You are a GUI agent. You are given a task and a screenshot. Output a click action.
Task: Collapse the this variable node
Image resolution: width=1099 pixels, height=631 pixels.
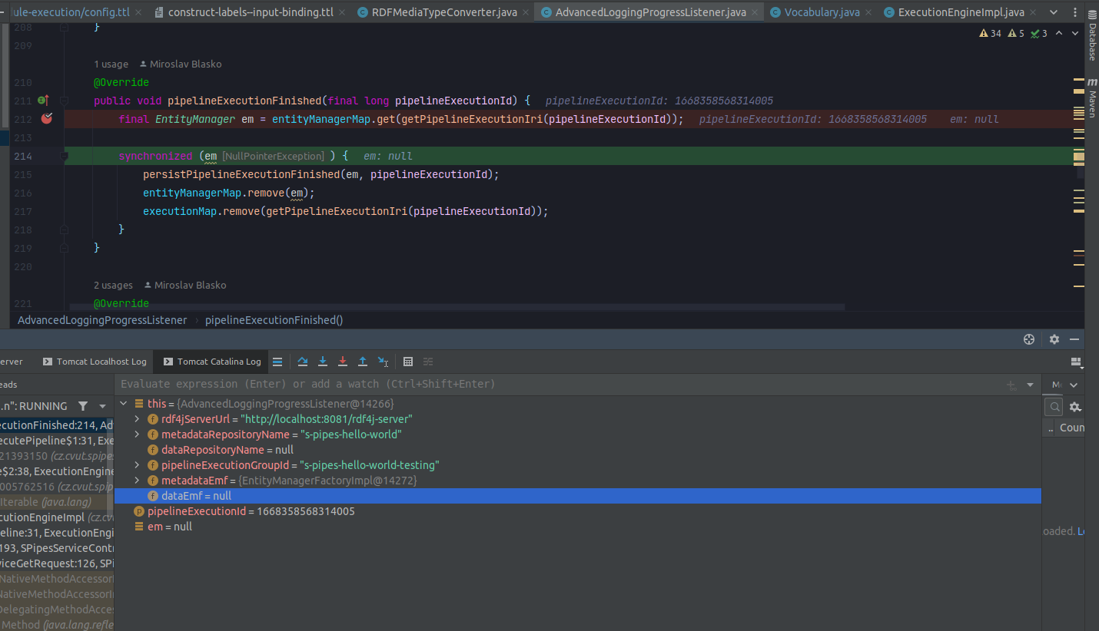[x=123, y=403]
